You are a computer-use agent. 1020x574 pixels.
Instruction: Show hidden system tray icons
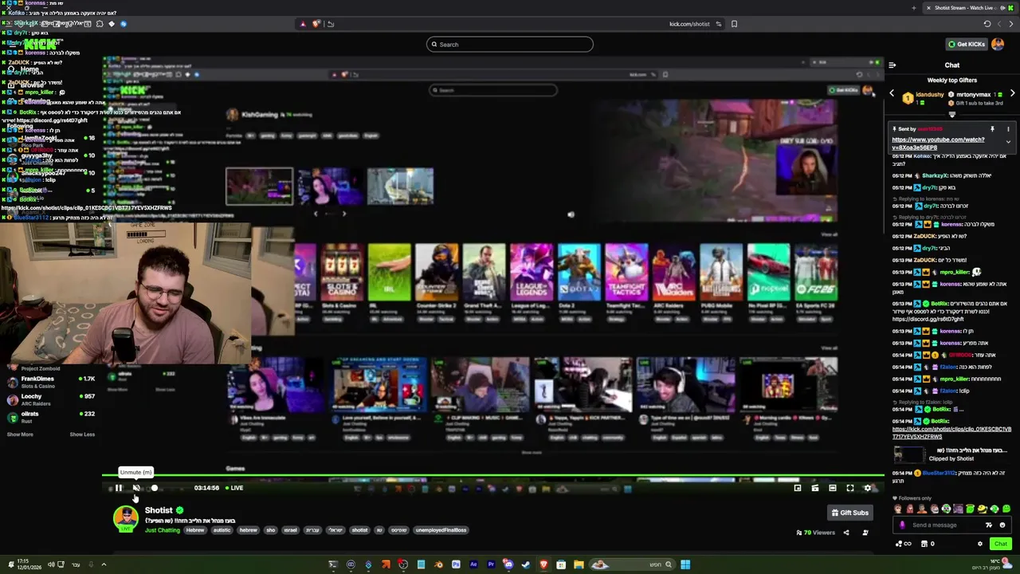(x=104, y=565)
